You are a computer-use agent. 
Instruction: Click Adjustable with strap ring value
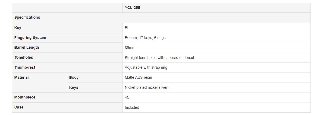pos(146,67)
